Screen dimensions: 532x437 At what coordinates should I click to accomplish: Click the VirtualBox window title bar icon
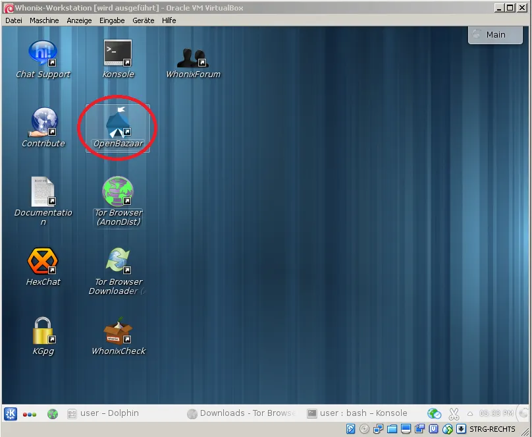coord(9,8)
